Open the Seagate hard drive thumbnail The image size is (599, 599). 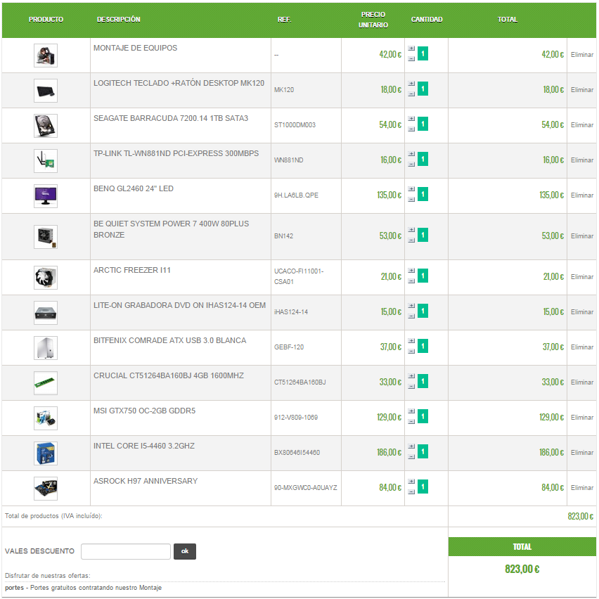pyautogui.click(x=46, y=126)
